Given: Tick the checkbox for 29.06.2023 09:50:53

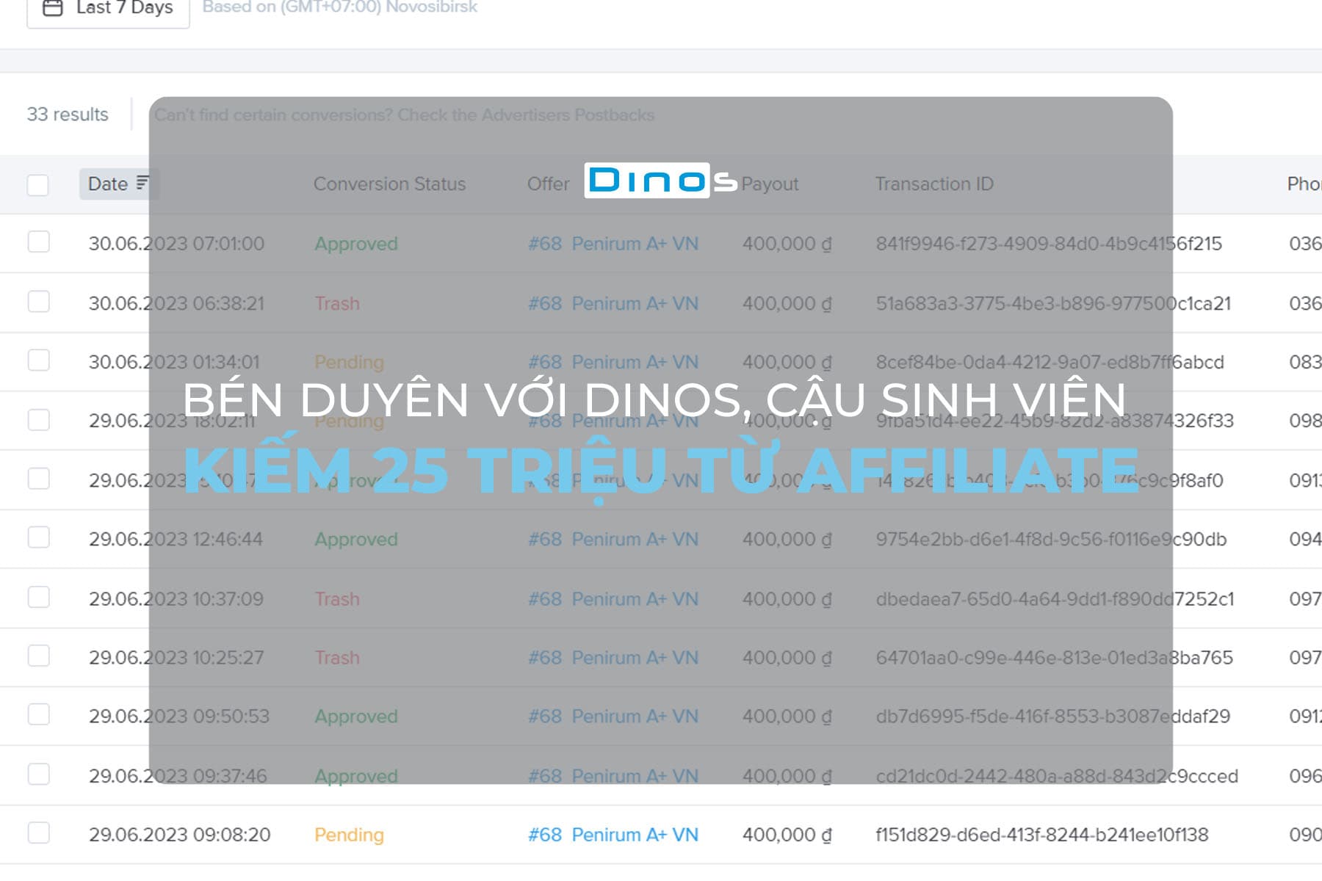Looking at the screenshot, I should pyautogui.click(x=38, y=716).
